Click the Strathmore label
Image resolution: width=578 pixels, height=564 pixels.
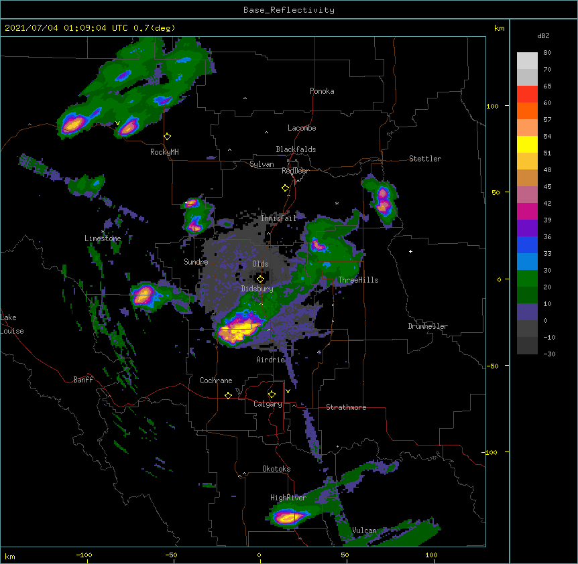346,407
